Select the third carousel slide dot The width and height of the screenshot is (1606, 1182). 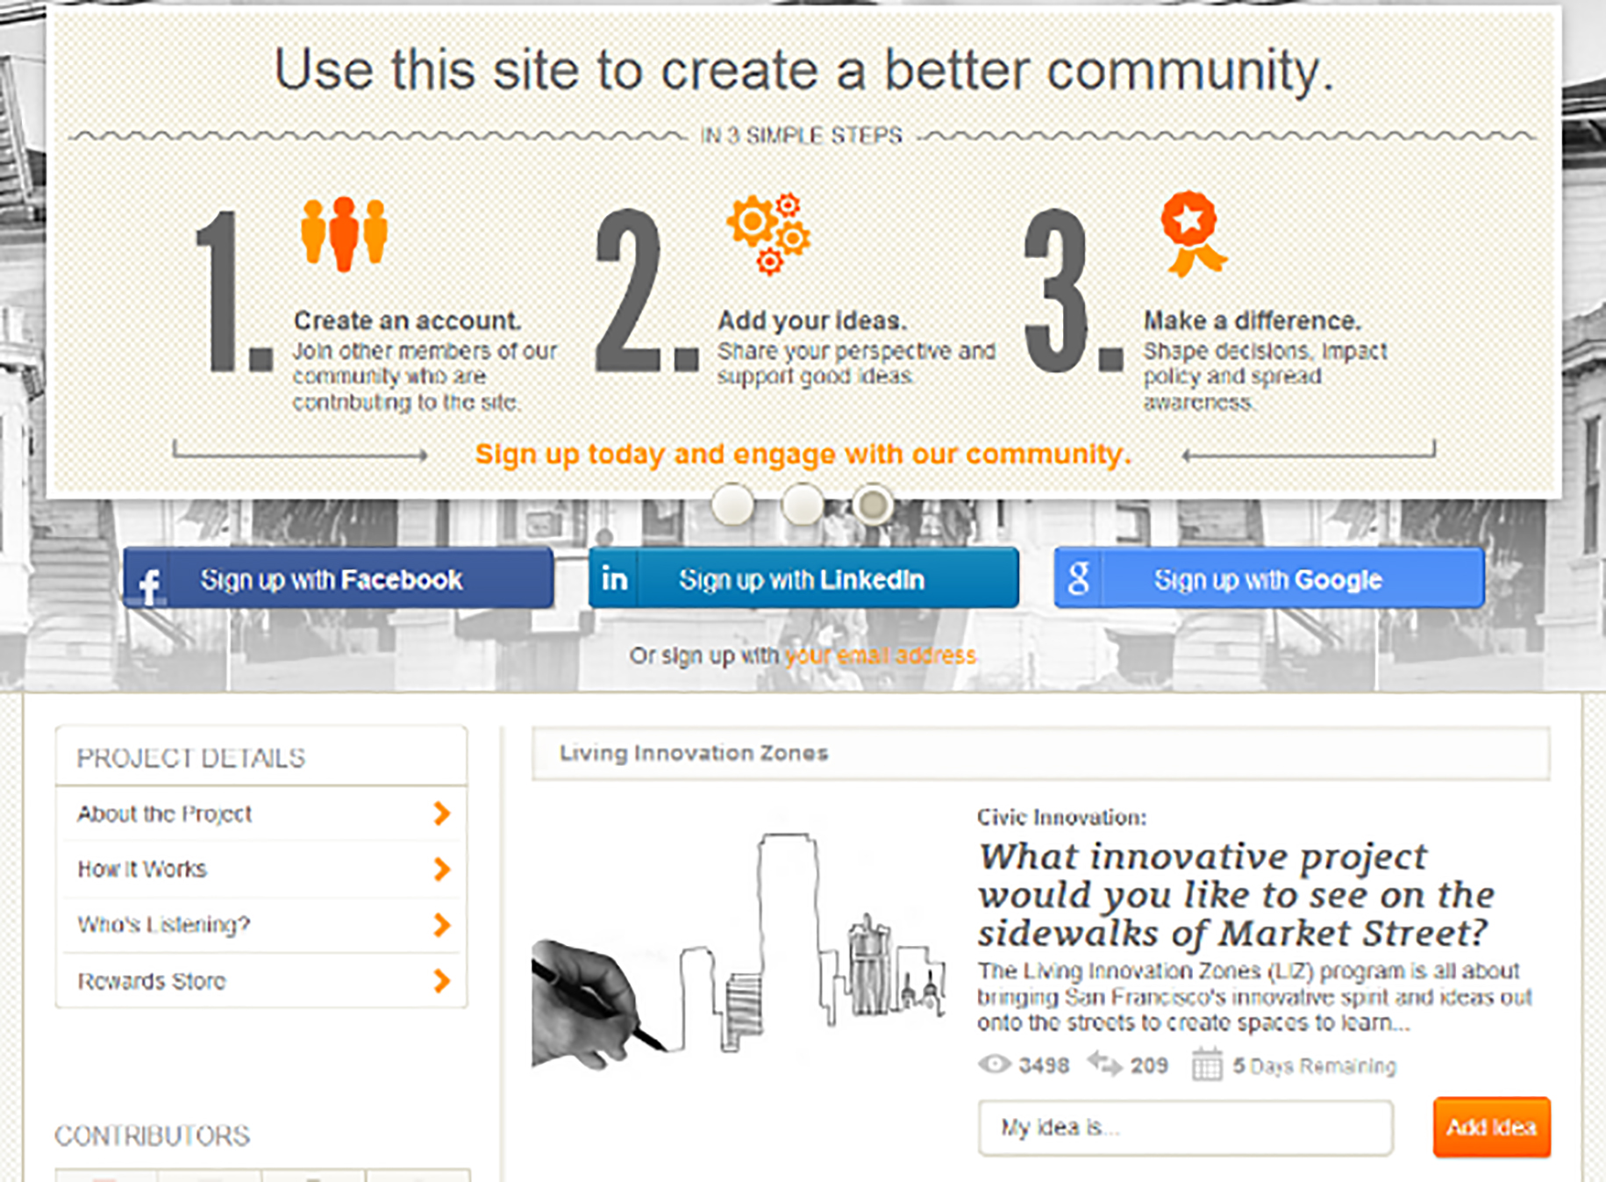pyautogui.click(x=872, y=505)
